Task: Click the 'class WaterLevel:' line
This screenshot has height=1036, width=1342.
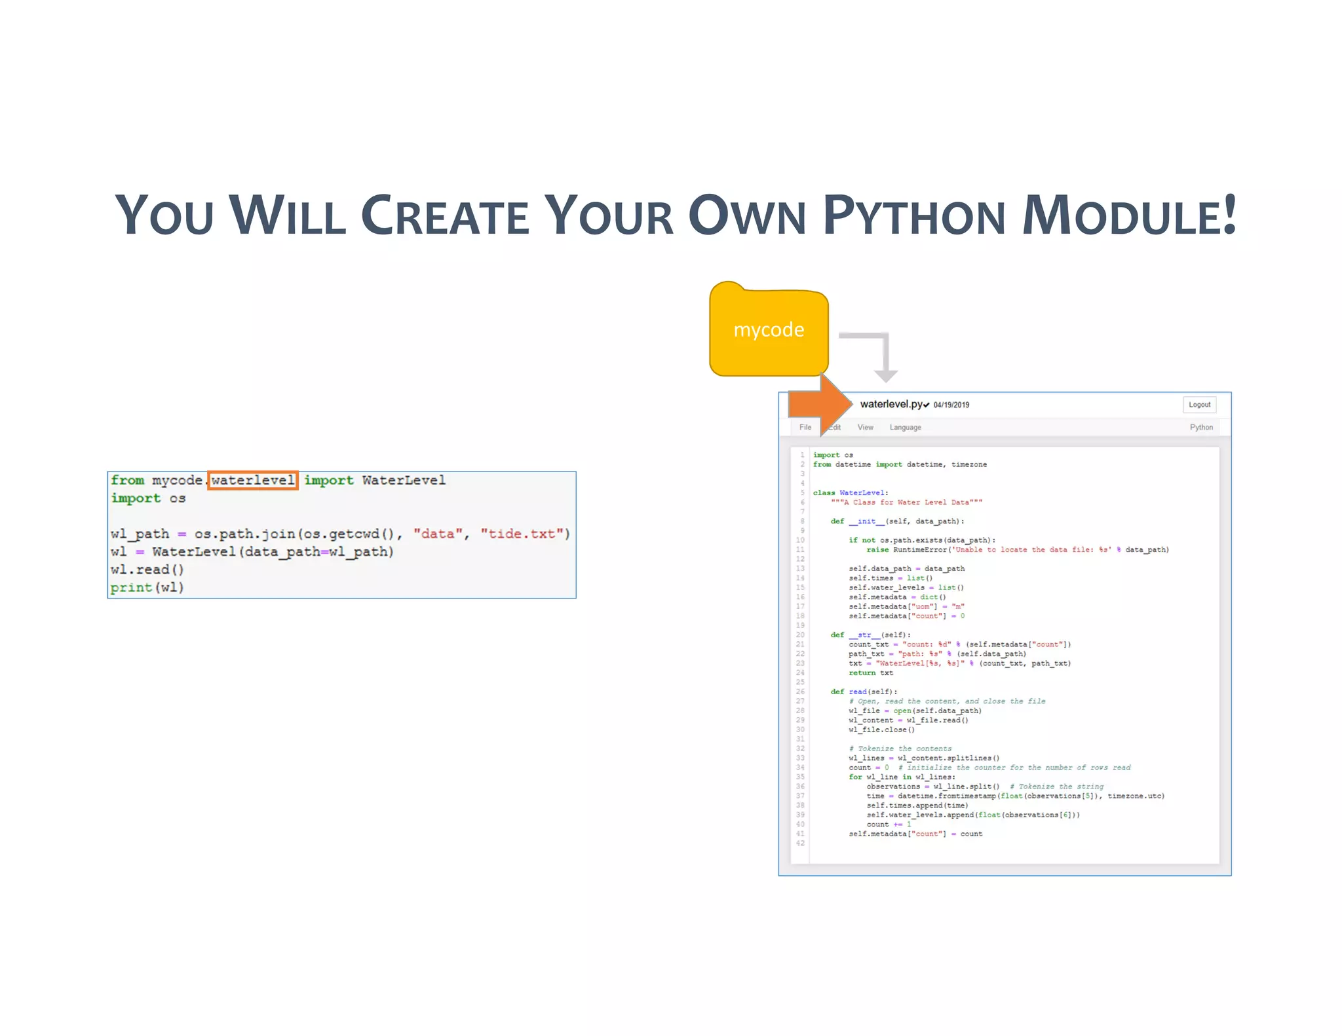Action: [x=851, y=492]
